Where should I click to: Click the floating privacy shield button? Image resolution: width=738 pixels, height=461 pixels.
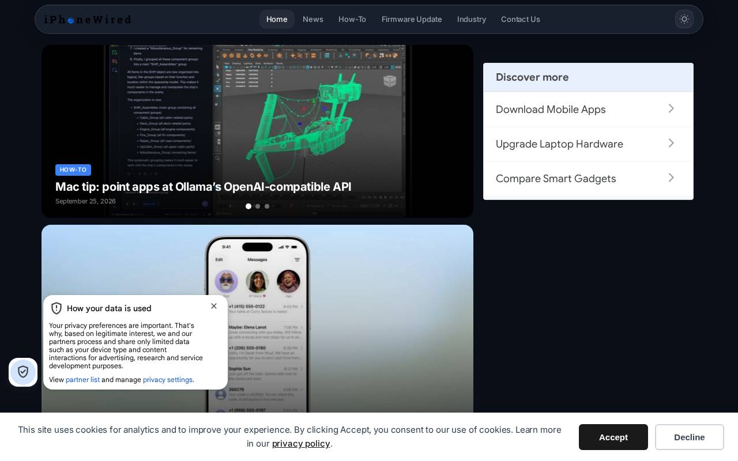coord(23,372)
